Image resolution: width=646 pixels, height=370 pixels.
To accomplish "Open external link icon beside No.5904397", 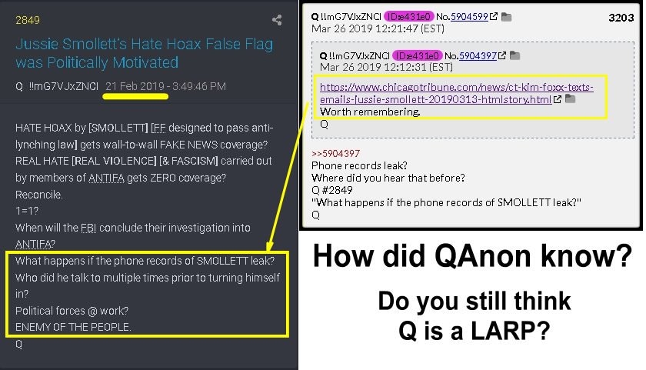I will pos(501,55).
